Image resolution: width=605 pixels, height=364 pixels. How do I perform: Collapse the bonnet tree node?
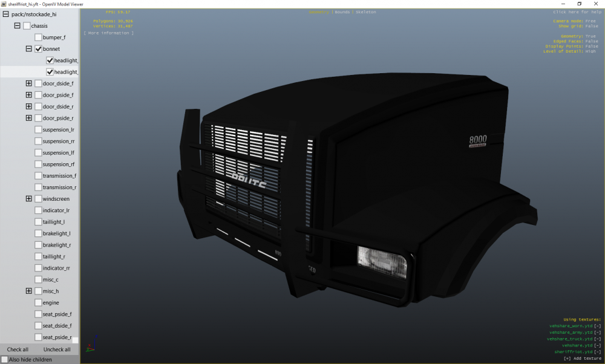[29, 49]
